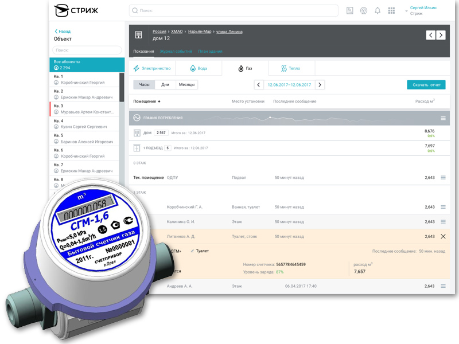Select Кв. 2 Ермохин Макар Андреевич
Viewport: 459px width, 344px height.
point(84,94)
